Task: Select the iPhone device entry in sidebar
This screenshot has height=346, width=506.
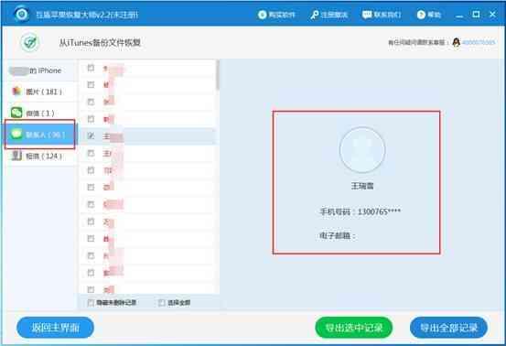Action: 41,70
